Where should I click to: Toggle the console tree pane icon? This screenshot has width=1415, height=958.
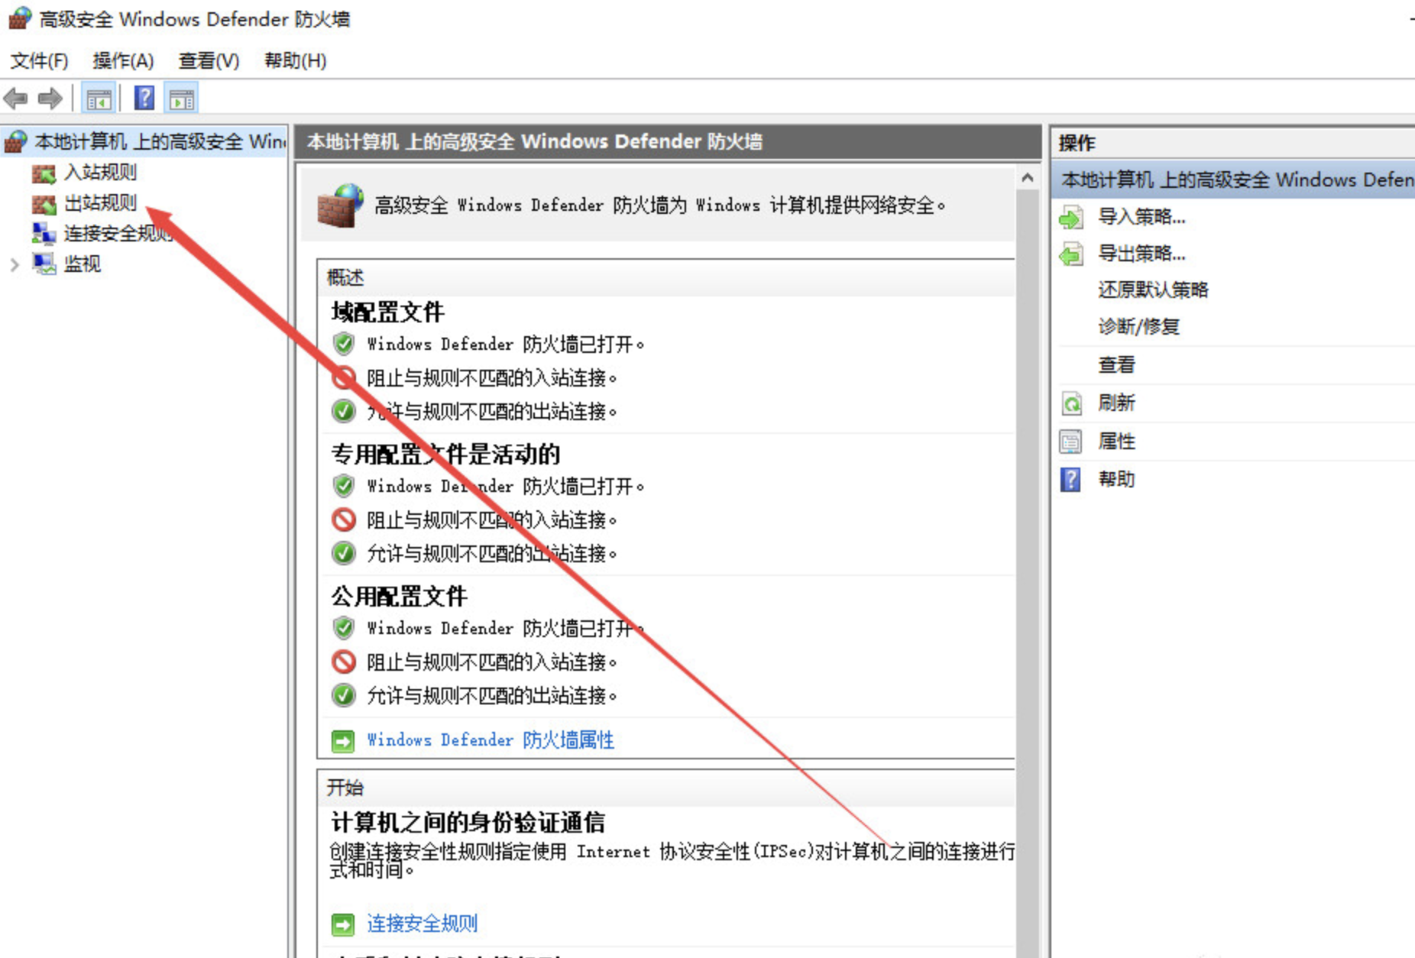[99, 99]
